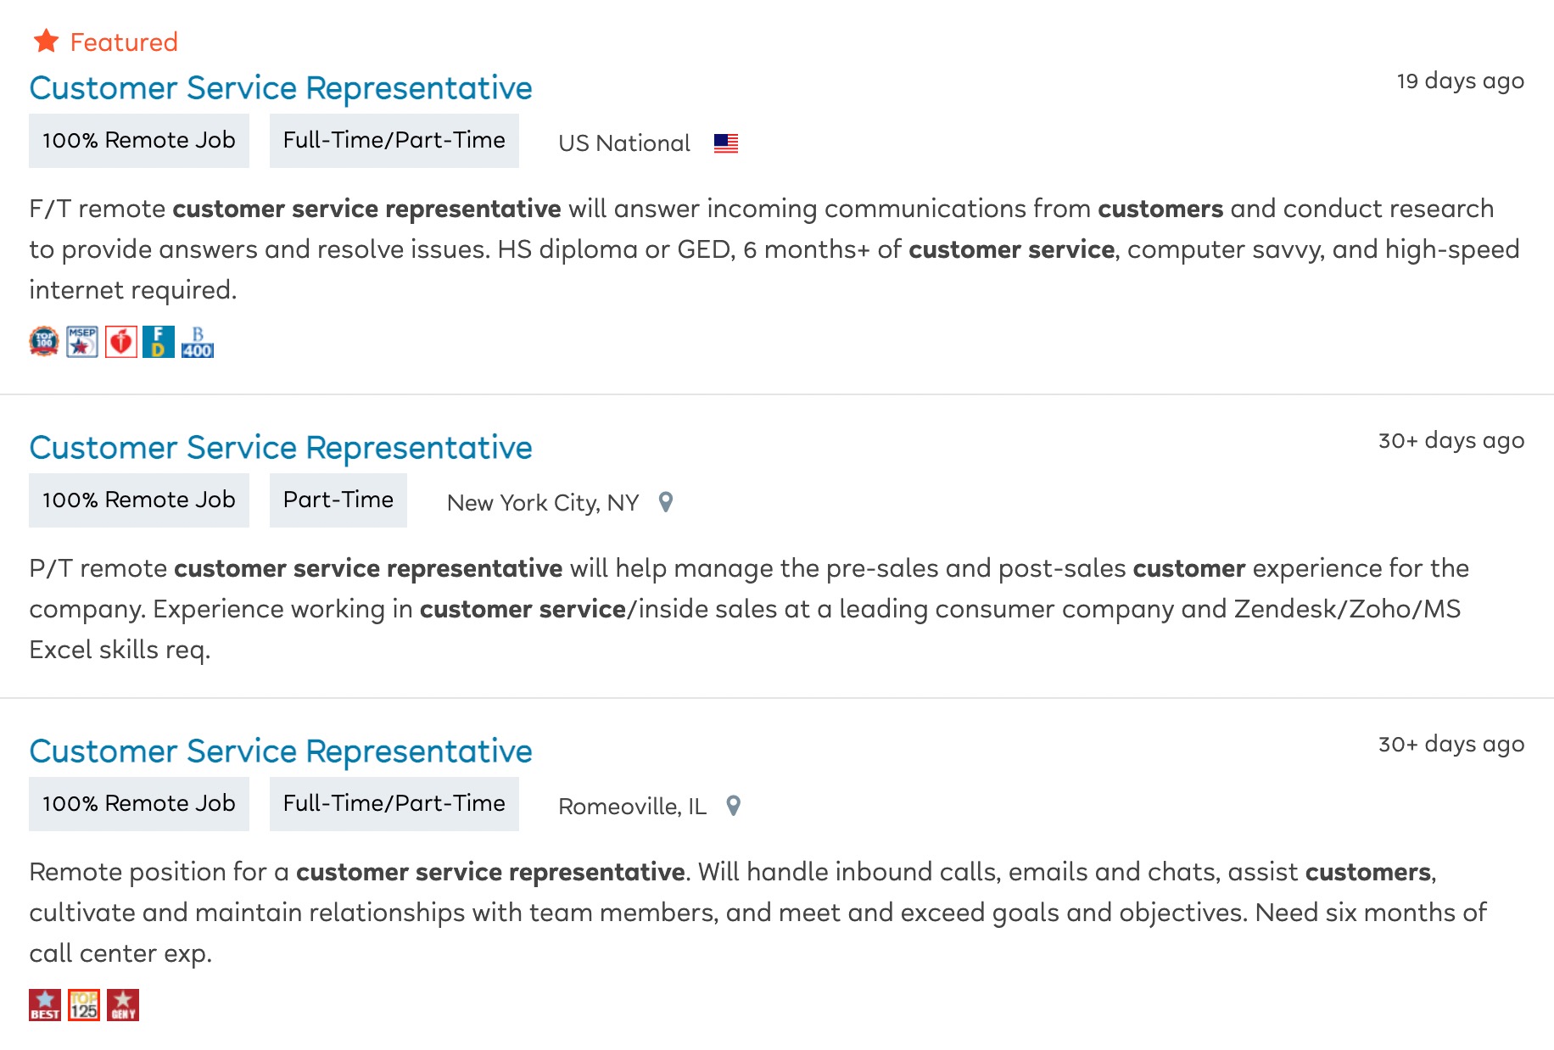This screenshot has width=1554, height=1050.
Task: Click Full-Time/Part-Time tag on featured listing
Action: click(394, 141)
